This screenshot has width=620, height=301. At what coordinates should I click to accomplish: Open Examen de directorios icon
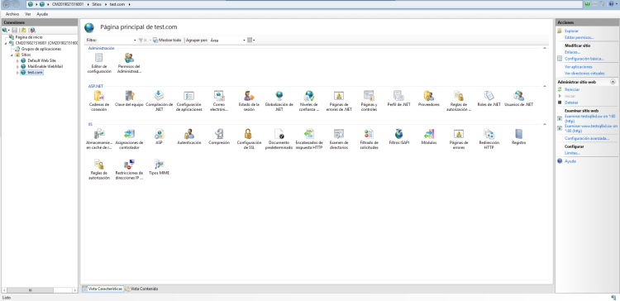point(339,139)
